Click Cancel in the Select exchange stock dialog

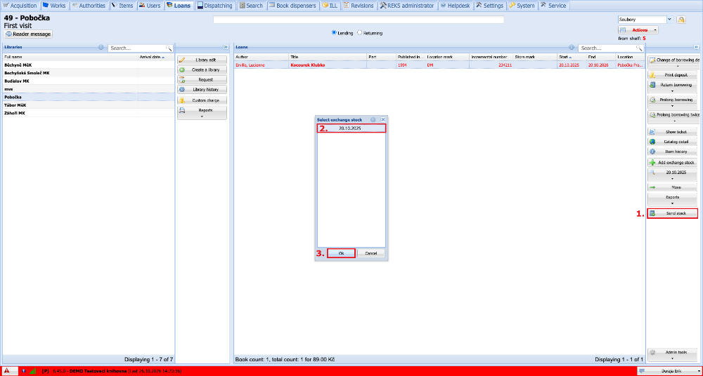point(370,253)
